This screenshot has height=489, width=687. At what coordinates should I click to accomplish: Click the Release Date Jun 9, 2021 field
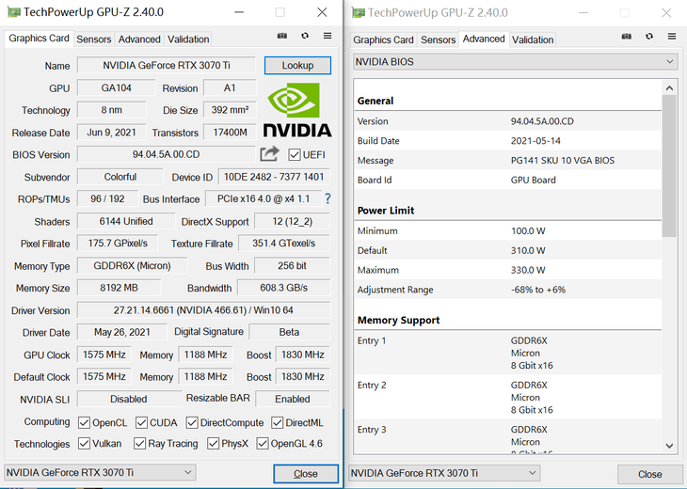pyautogui.click(x=111, y=133)
